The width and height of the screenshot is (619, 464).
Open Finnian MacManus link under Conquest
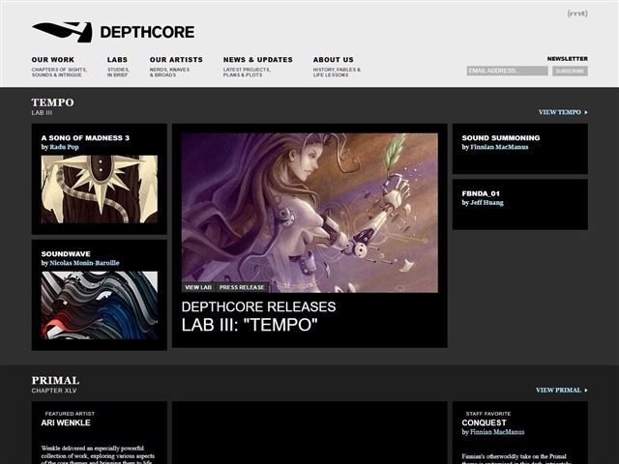497,432
